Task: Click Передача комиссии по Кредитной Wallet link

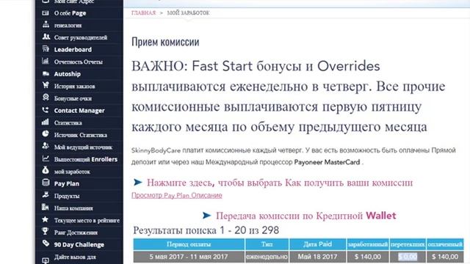Action: pyautogui.click(x=305, y=216)
